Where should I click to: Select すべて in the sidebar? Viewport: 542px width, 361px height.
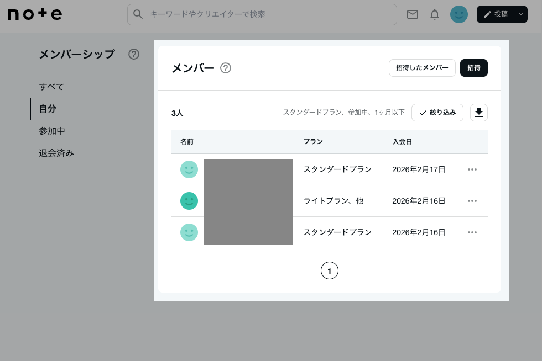[x=51, y=87]
